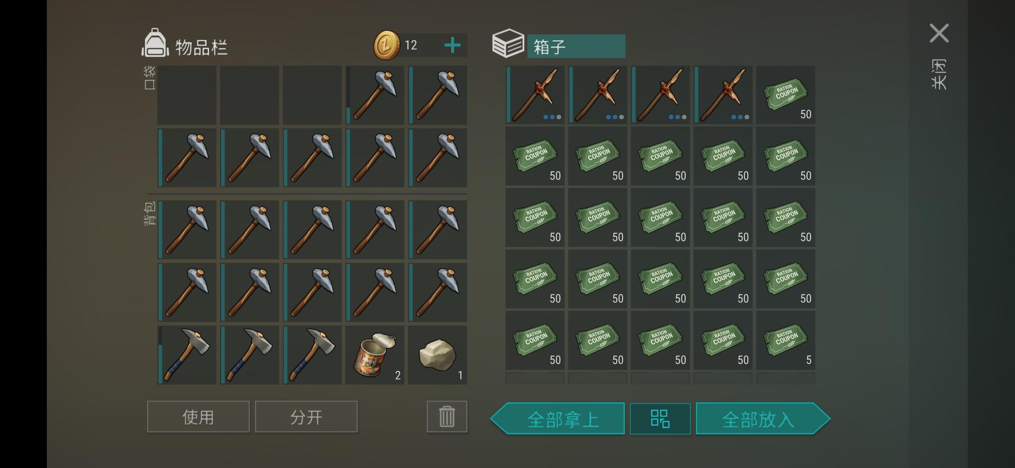Select the canned food item in backpack
This screenshot has height=468, width=1015.
[375, 355]
